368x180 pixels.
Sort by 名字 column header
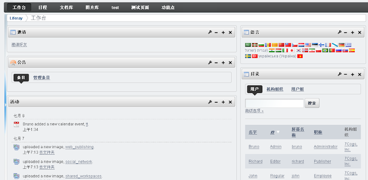253,132
